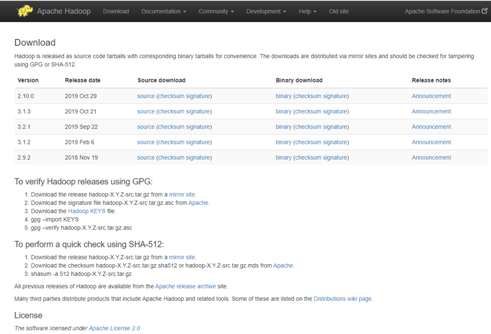The image size is (491, 334).
Task: Open Apache link for checksum download
Action: pos(283,266)
